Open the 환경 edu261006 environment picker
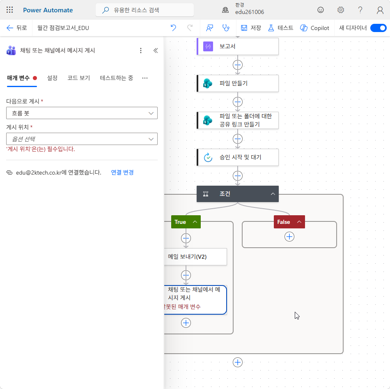Viewport: 390px width, 389px height. click(243, 9)
